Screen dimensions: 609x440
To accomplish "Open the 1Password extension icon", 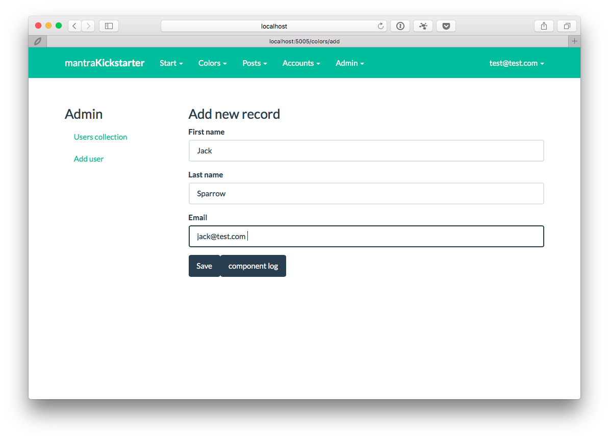I will (x=400, y=26).
